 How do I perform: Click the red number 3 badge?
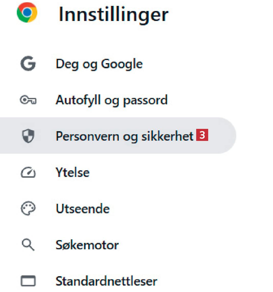[202, 135]
